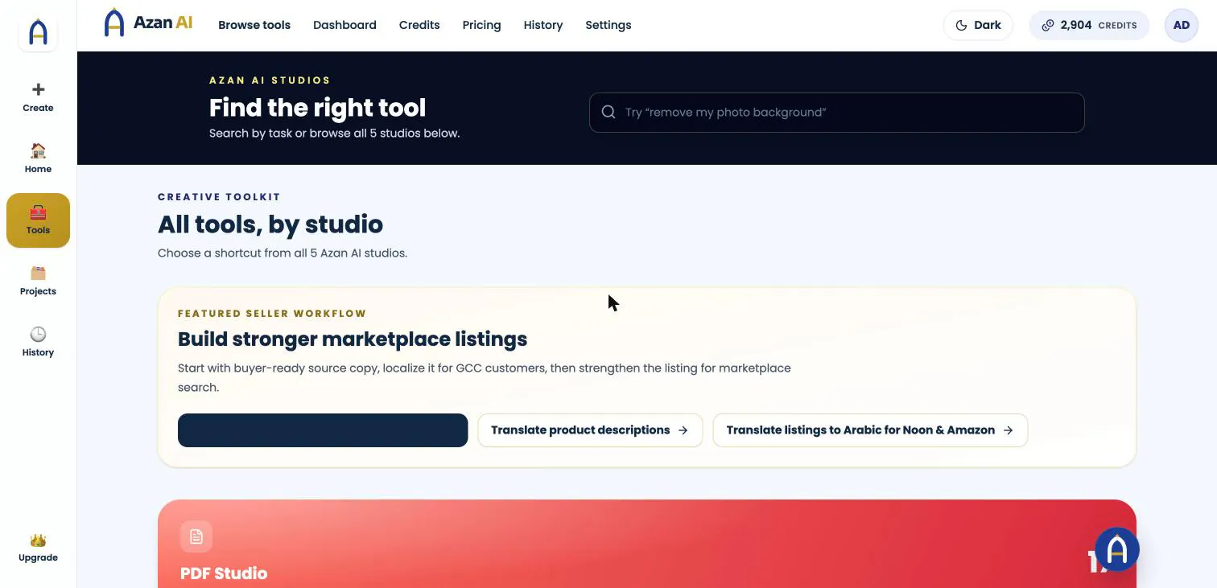Open Translate product descriptions shortcut
Viewport: 1217px width, 588px height.
pos(590,430)
